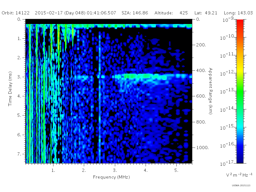Viewport: 256px width, 192px height.
Task: Click the 'SZA: 146.86' value
Action: (x=135, y=13)
